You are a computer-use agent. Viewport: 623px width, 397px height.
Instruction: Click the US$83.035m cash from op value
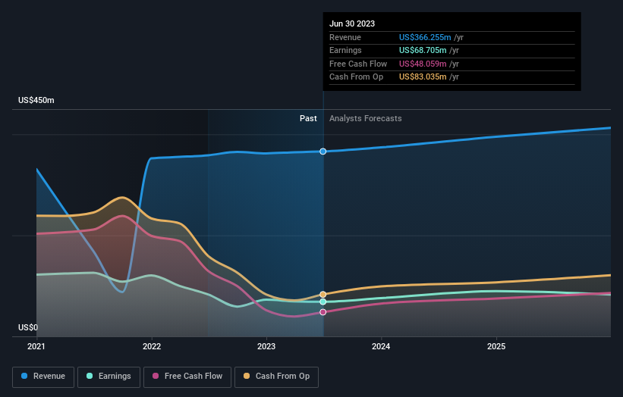point(423,77)
